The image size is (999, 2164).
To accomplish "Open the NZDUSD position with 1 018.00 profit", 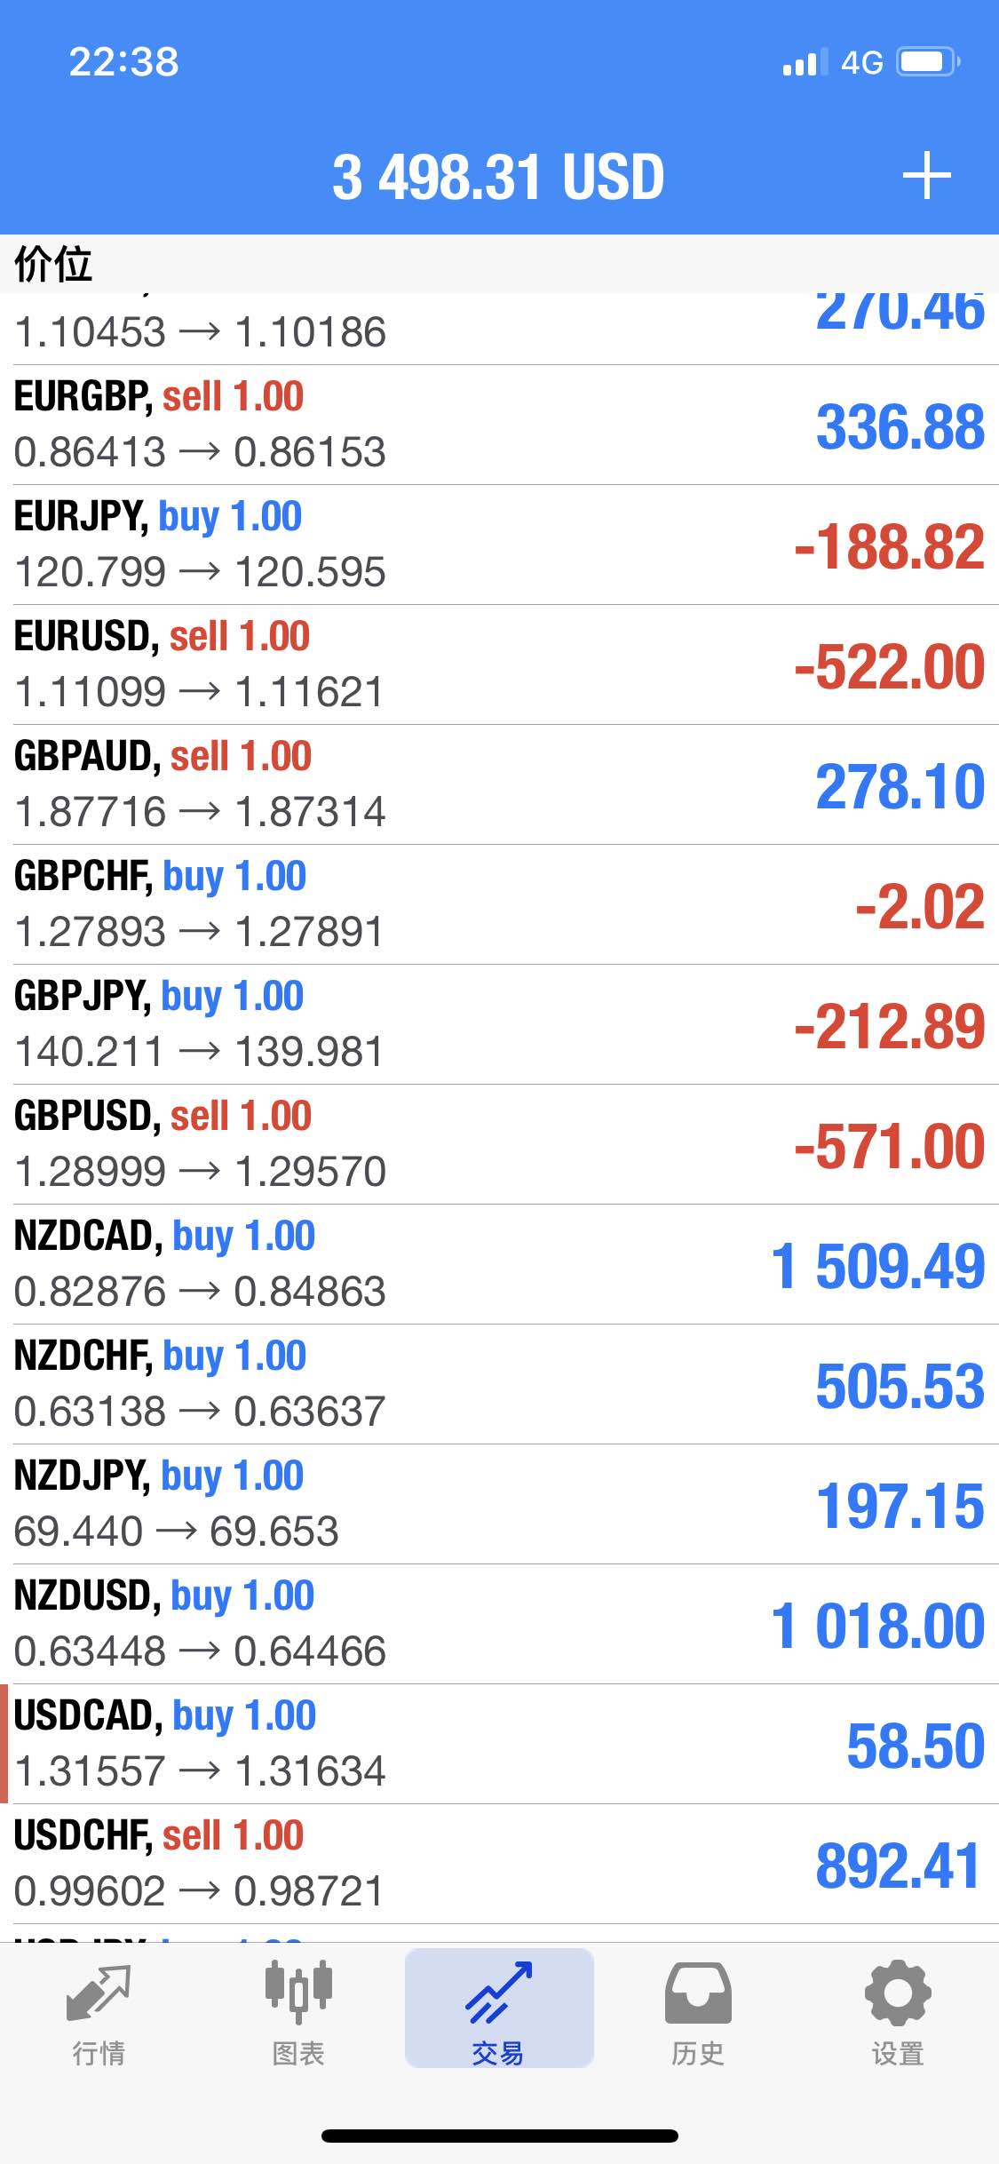I will [x=499, y=1624].
